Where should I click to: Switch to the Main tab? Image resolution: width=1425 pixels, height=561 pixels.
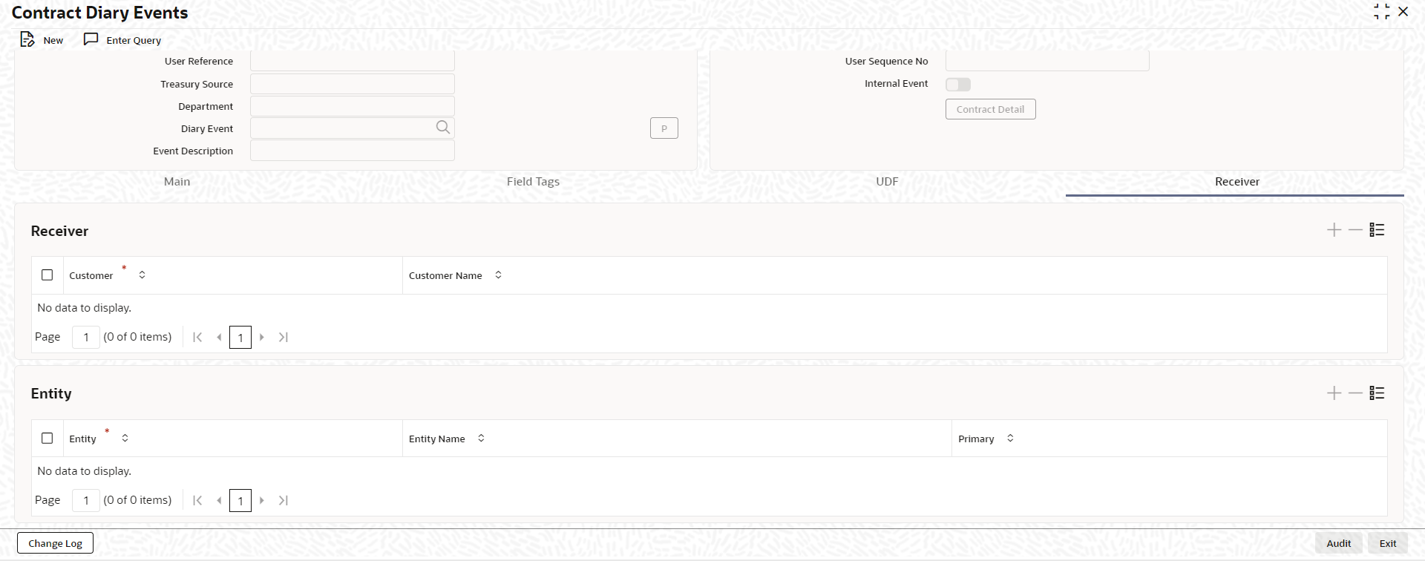point(177,182)
